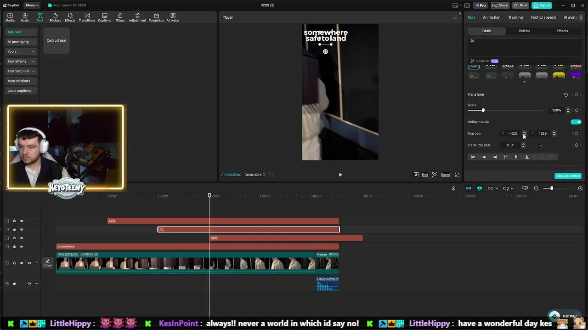The width and height of the screenshot is (588, 330).
Task: Toggle auto snapping icon in timeline toolbar
Action: click(x=480, y=188)
